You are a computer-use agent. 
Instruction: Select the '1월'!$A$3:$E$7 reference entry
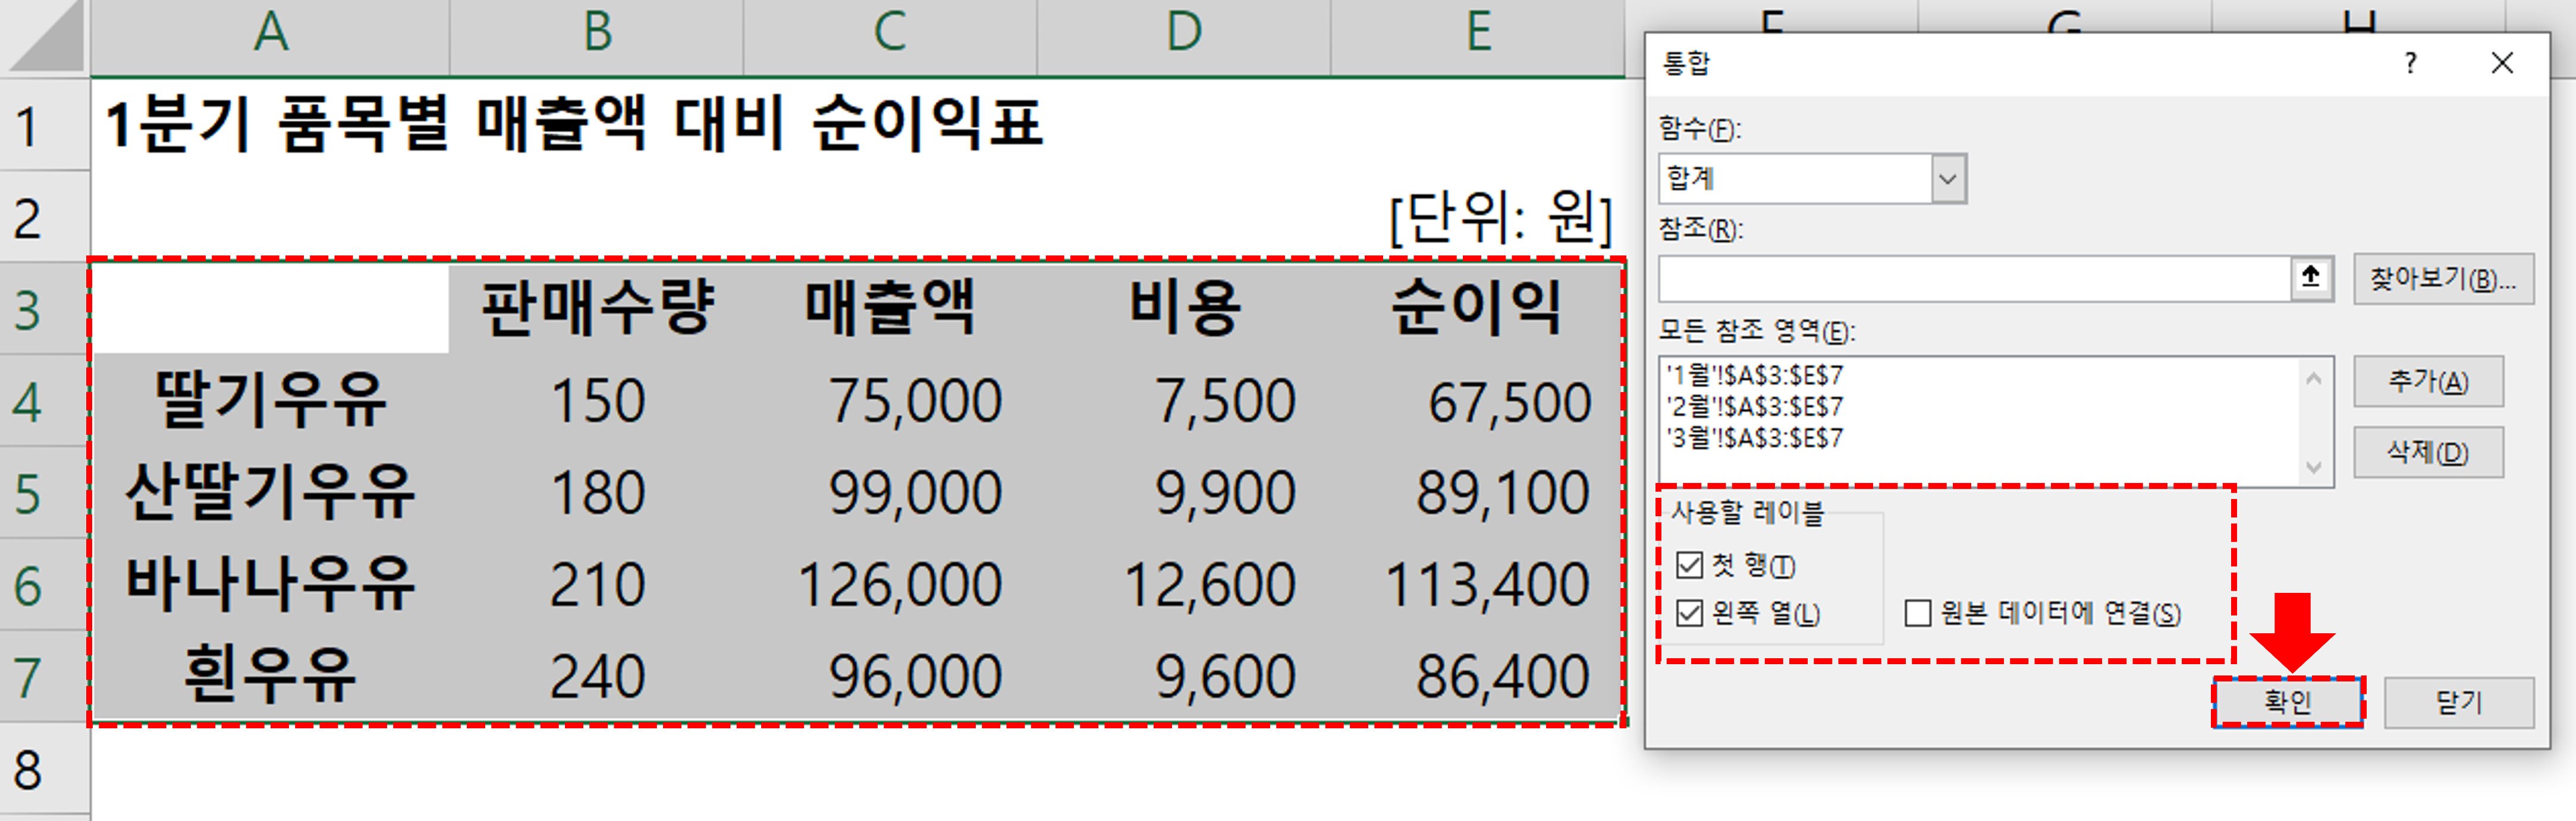point(1754,375)
